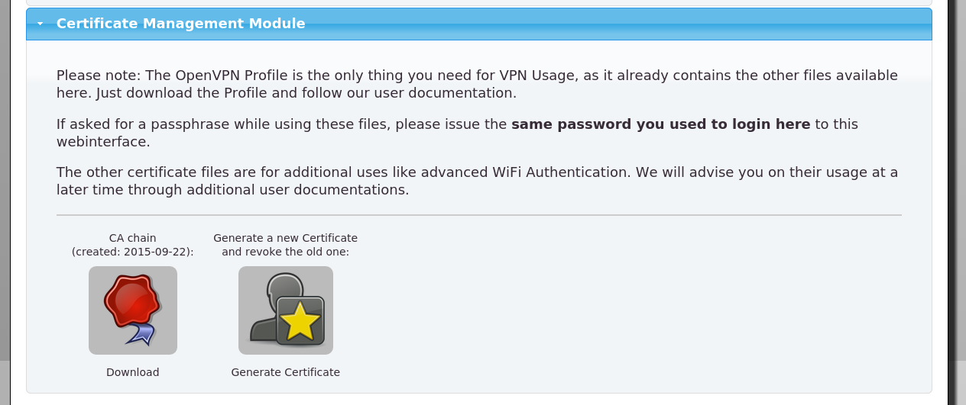
Task: Collapse the Certificate Management Module arrow
Action: tap(41, 24)
